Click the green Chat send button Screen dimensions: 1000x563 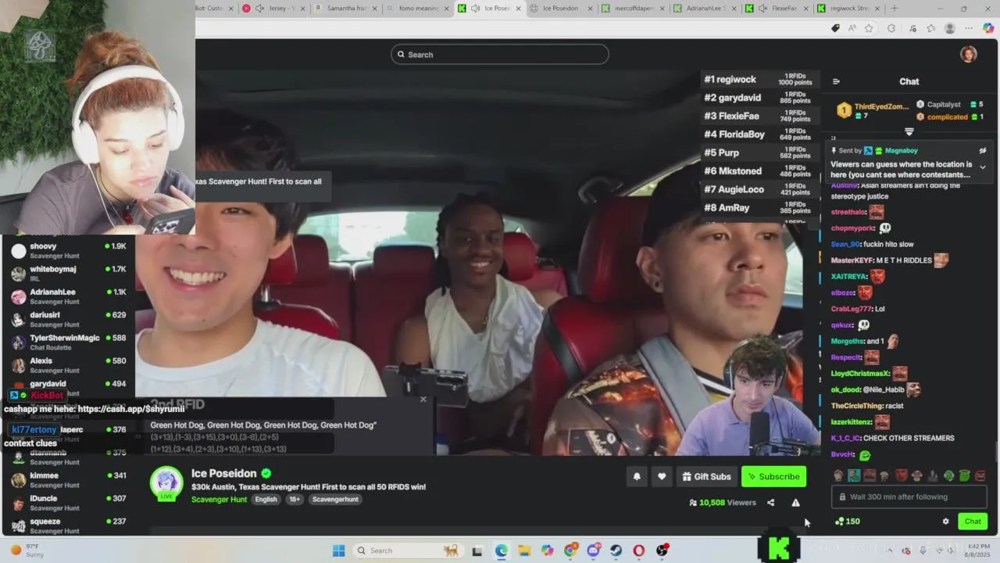pyautogui.click(x=973, y=522)
